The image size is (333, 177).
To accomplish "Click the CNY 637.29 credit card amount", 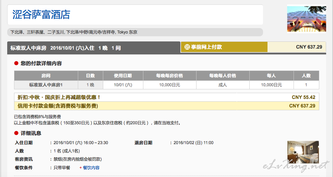I will click(302, 106).
